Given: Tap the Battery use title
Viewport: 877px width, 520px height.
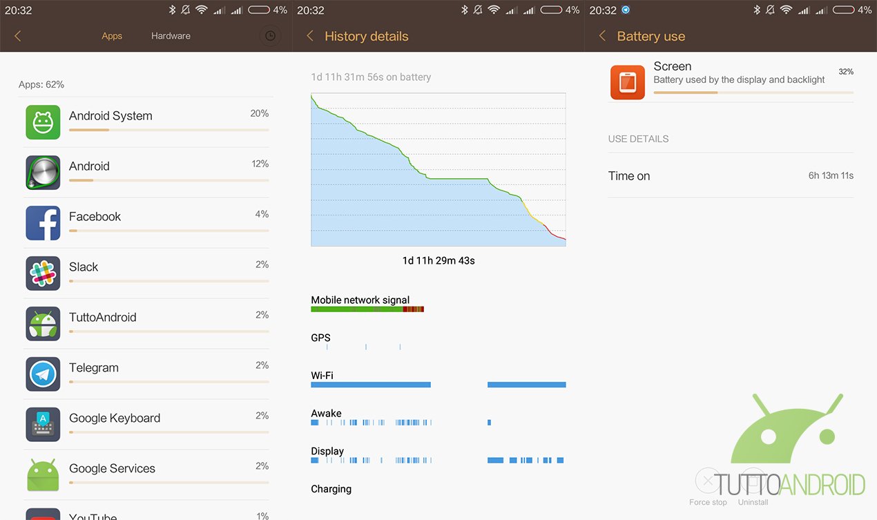Looking at the screenshot, I should point(651,36).
